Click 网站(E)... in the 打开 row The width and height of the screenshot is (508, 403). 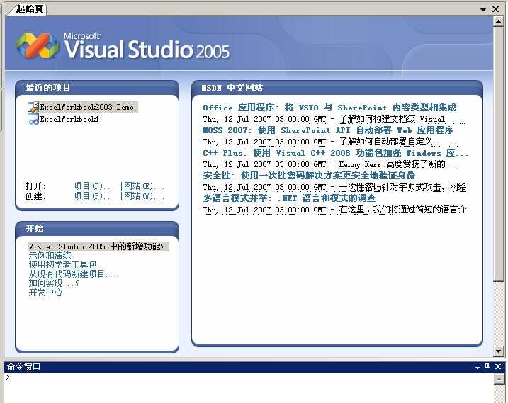(144, 186)
